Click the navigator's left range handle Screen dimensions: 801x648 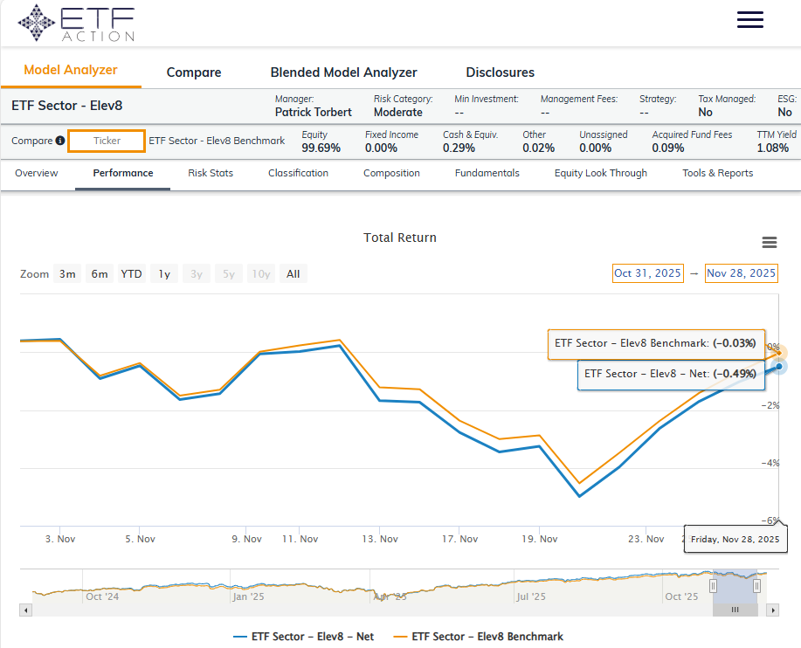pos(714,586)
